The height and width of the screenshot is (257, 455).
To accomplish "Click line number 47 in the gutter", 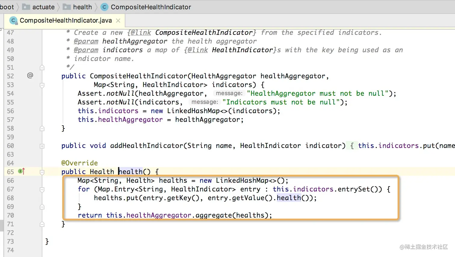I will point(10,33).
